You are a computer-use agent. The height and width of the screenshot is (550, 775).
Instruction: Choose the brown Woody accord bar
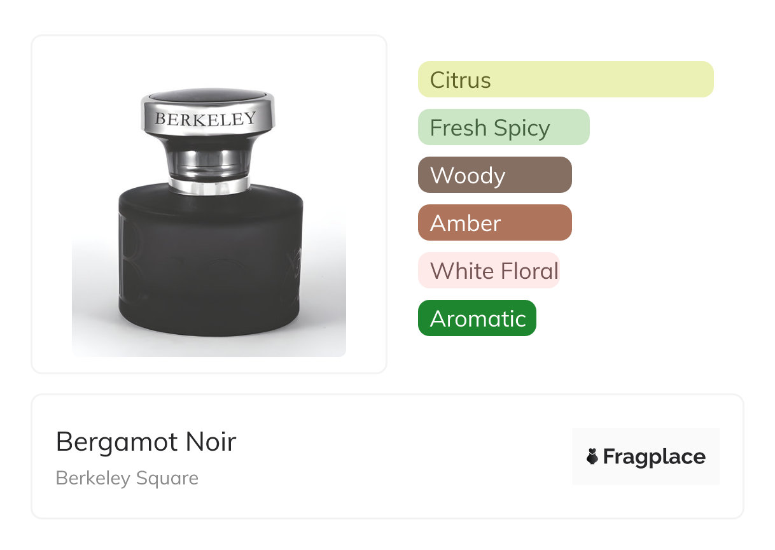point(494,175)
